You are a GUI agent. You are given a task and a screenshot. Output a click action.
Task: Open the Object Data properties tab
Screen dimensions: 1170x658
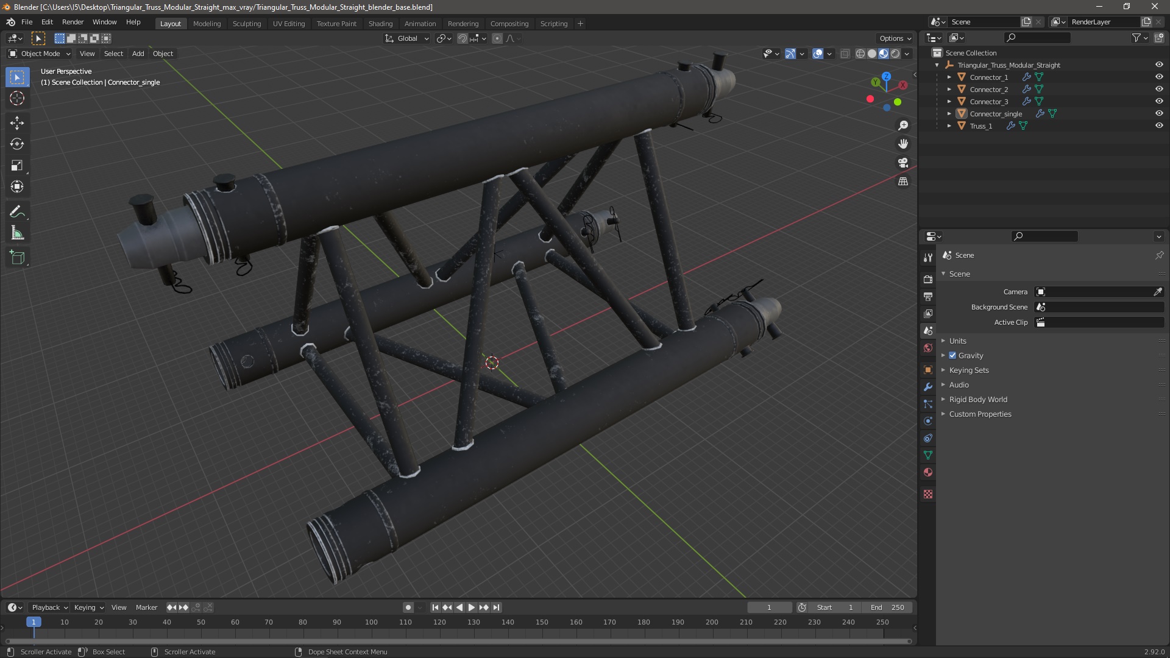[928, 455]
